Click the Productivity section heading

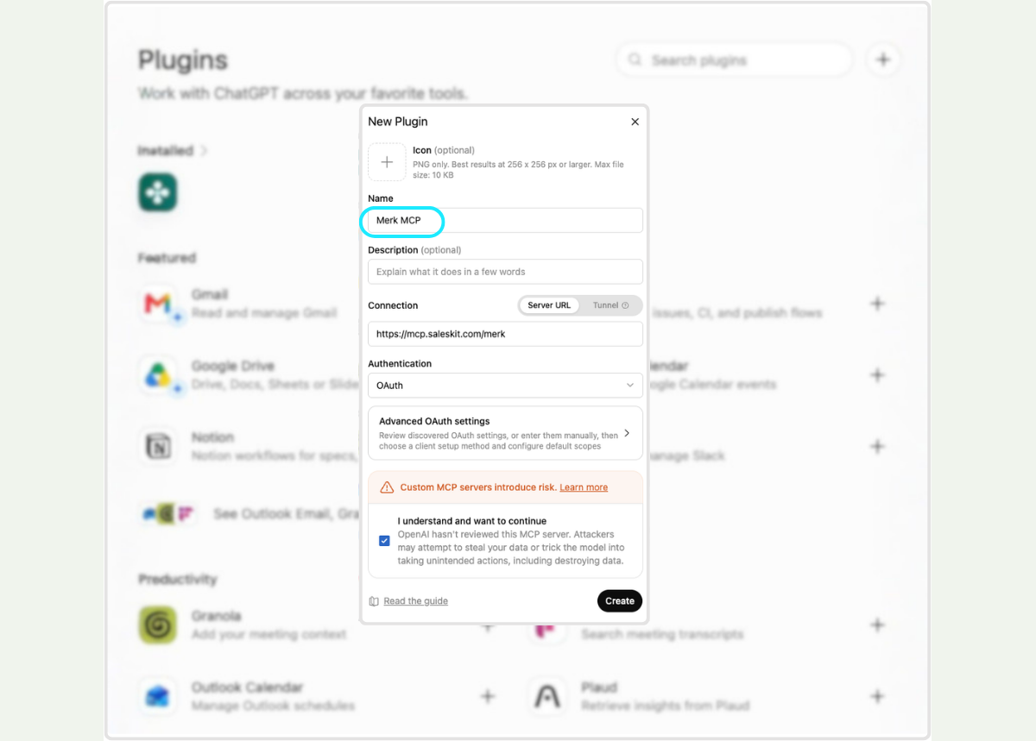click(x=178, y=580)
